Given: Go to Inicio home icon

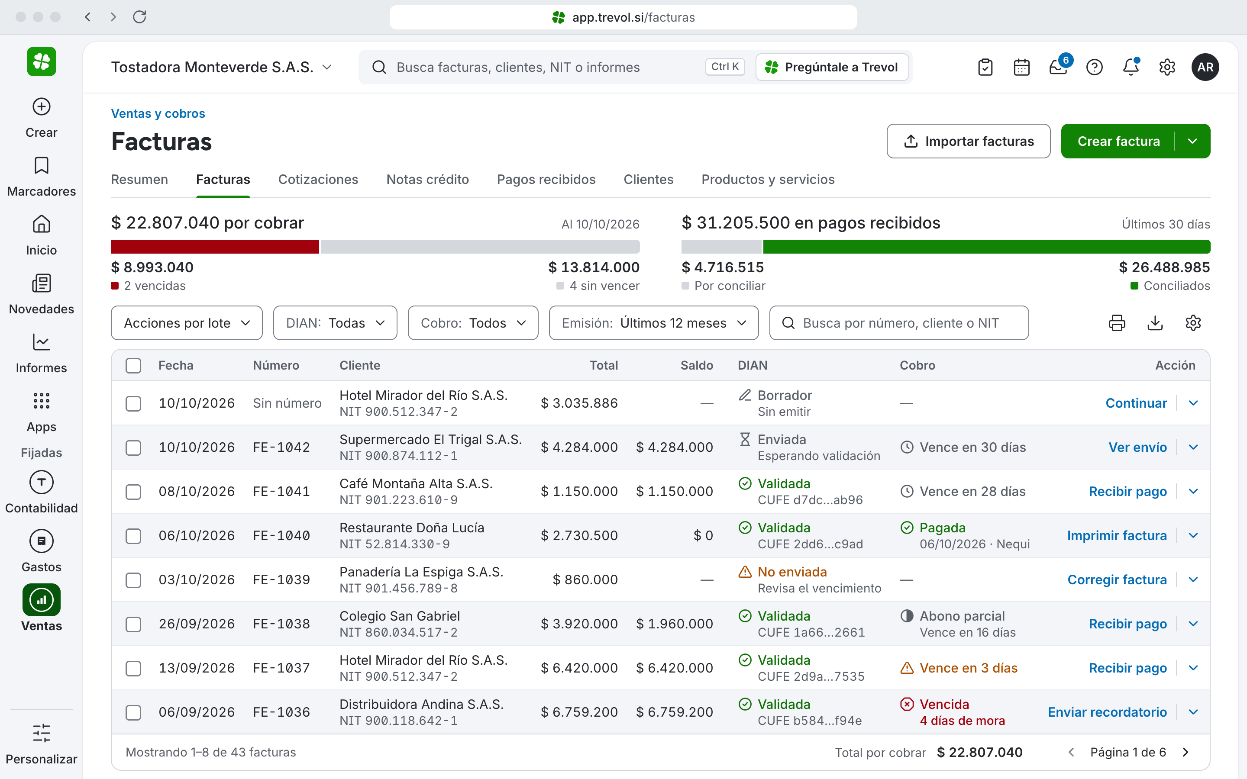Looking at the screenshot, I should (41, 224).
